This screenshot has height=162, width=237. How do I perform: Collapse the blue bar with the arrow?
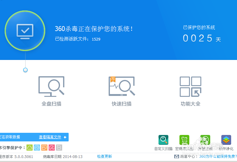pos(65,137)
